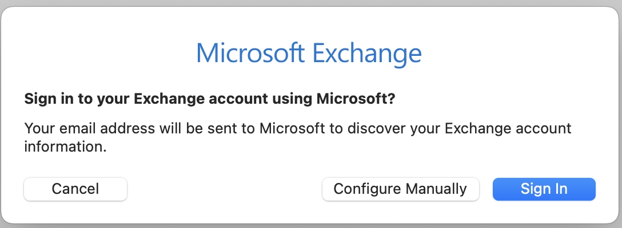Confirm signing in with Microsoft
The height and width of the screenshot is (228, 622).
pos(544,189)
